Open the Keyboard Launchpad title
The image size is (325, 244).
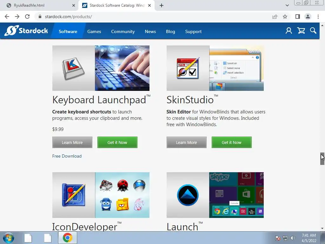click(x=101, y=100)
